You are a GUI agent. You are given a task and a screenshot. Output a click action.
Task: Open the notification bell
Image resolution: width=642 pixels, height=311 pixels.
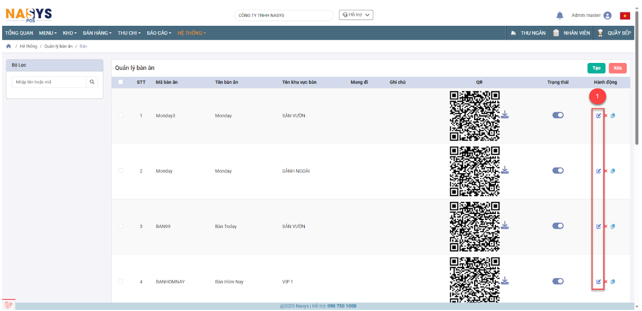[559, 16]
